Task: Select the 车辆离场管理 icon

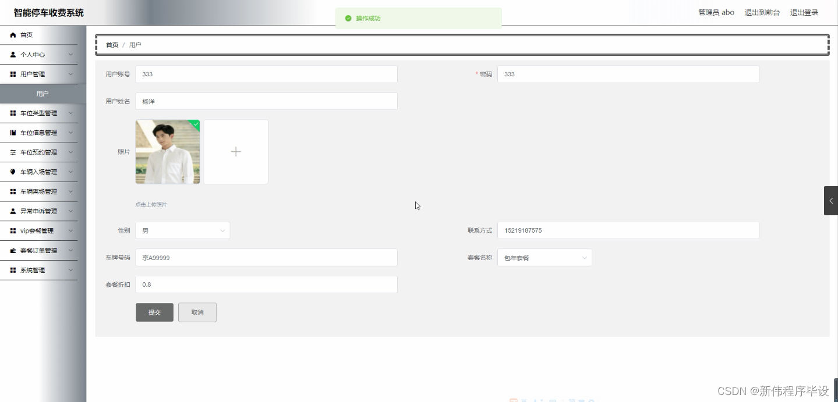Action: [13, 191]
